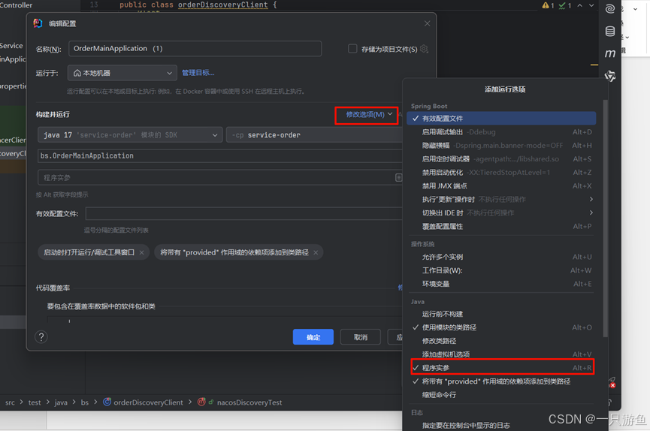Select 环境变量 menu item
This screenshot has height=431, width=650.
click(501, 284)
